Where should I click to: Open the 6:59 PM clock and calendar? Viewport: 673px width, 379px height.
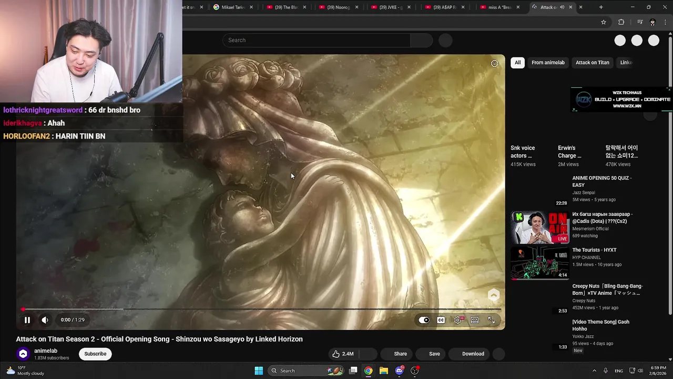coord(658,371)
